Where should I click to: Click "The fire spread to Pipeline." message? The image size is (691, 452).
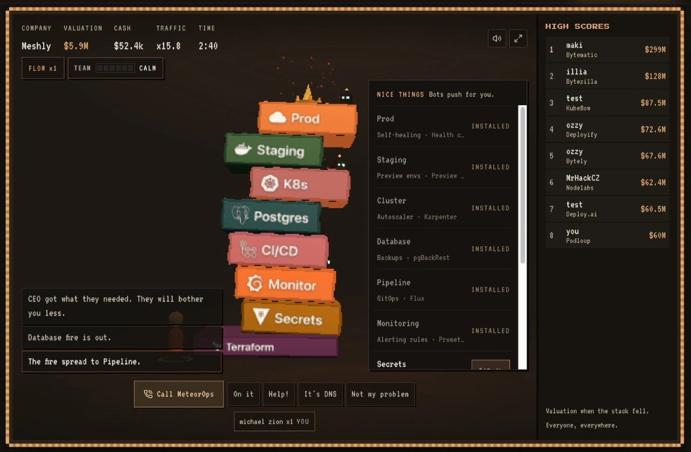[121, 361]
